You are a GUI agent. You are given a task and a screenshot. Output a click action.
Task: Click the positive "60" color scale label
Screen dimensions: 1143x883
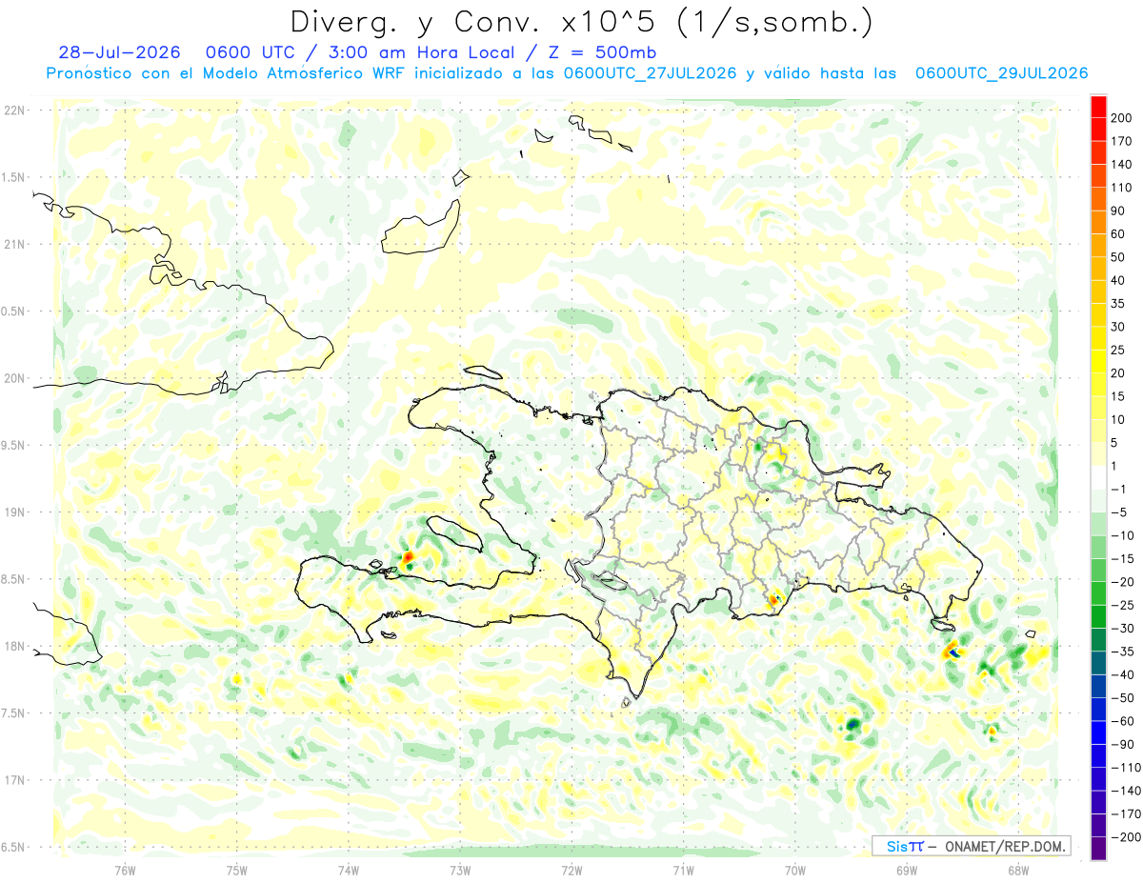[x=1119, y=234]
